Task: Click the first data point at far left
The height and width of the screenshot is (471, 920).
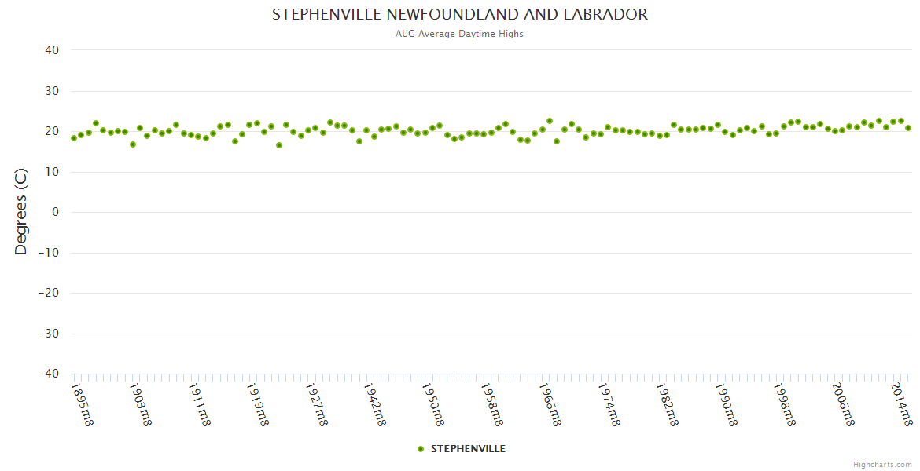Action: point(74,138)
